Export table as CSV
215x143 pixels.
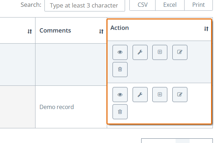[x=143, y=5]
